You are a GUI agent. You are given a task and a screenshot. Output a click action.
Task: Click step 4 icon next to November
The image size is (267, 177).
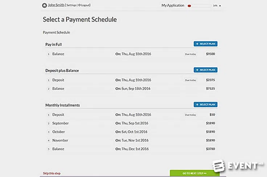[x=48, y=140]
